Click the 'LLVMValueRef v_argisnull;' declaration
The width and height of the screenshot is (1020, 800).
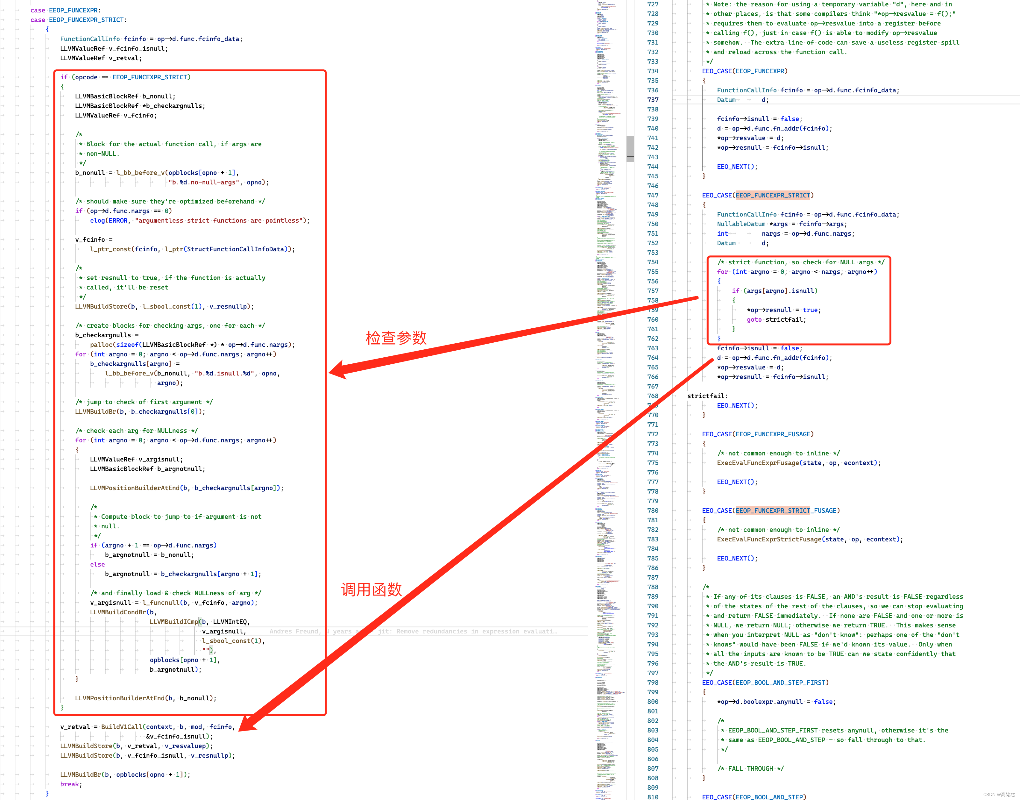pos(136,460)
